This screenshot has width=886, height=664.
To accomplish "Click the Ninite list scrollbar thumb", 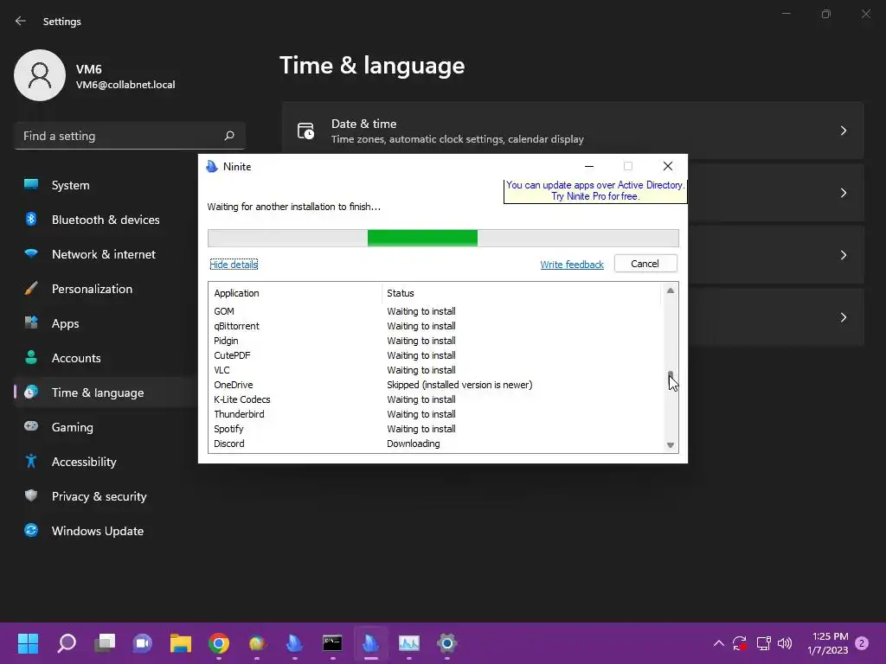I will point(671,376).
